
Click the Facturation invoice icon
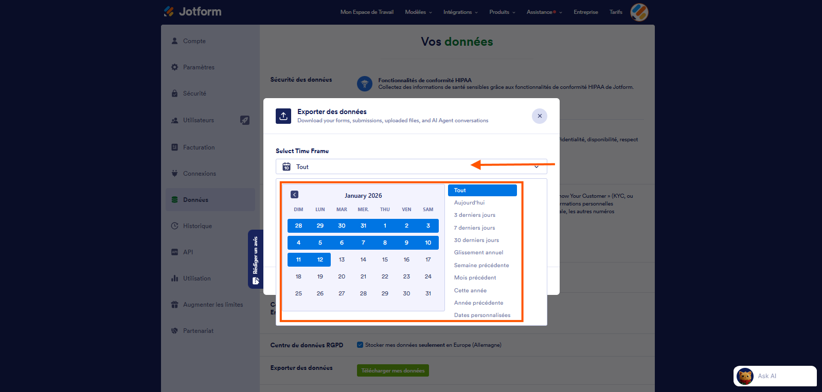[x=174, y=147]
